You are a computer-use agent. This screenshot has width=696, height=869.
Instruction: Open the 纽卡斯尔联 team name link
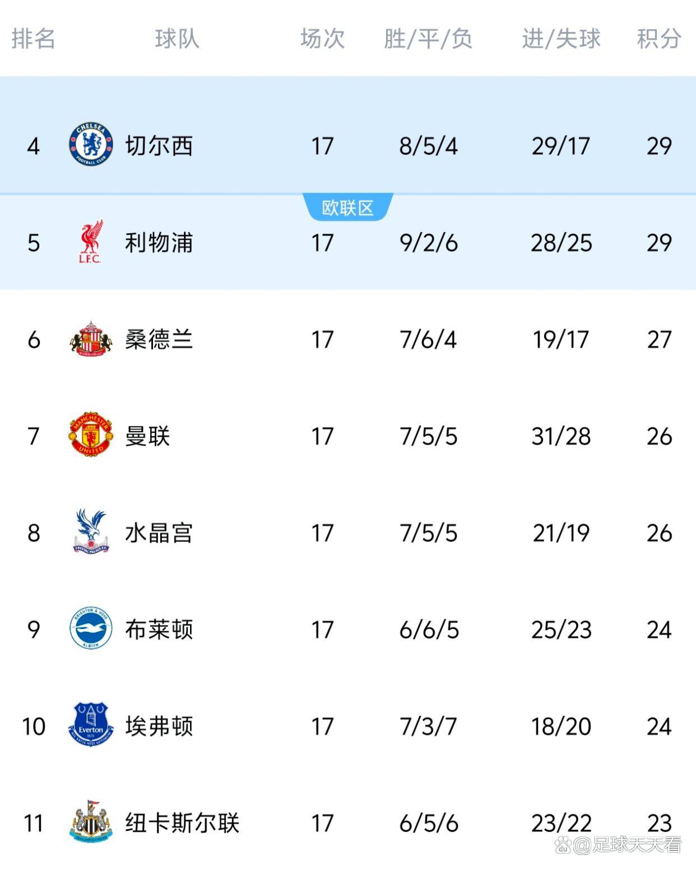[182, 822]
